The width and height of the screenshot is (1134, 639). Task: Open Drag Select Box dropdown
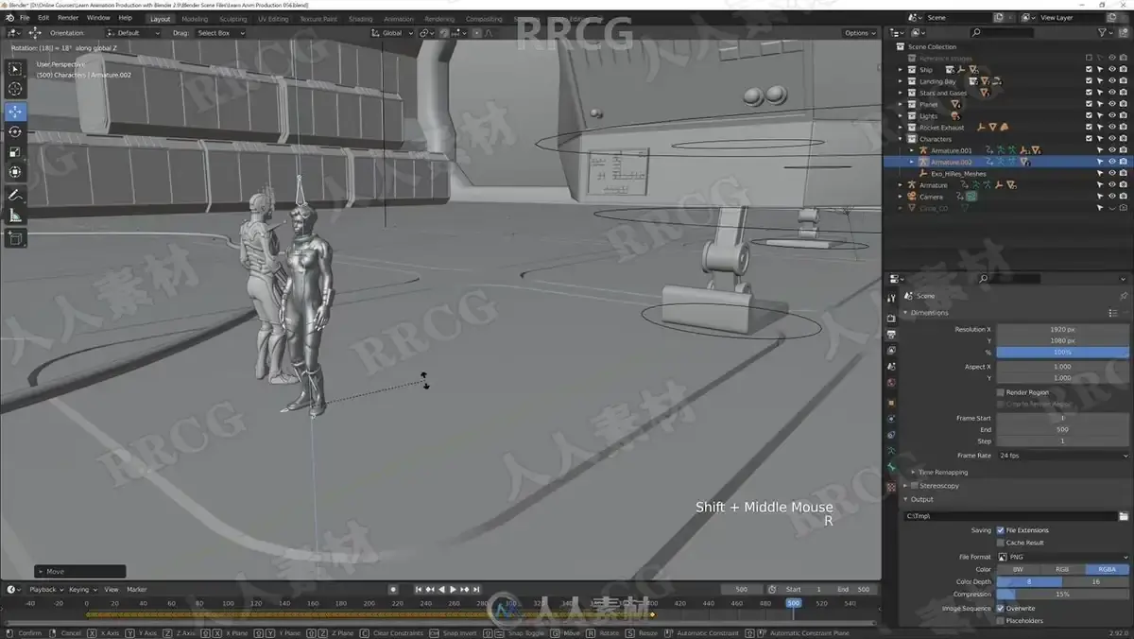coord(221,33)
